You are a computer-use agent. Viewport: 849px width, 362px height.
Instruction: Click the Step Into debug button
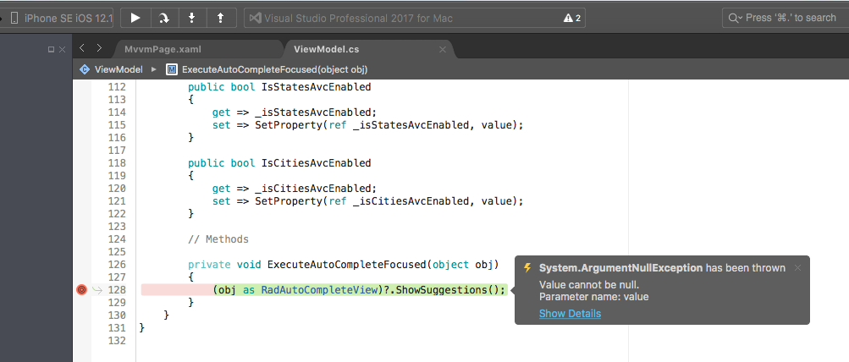click(192, 18)
